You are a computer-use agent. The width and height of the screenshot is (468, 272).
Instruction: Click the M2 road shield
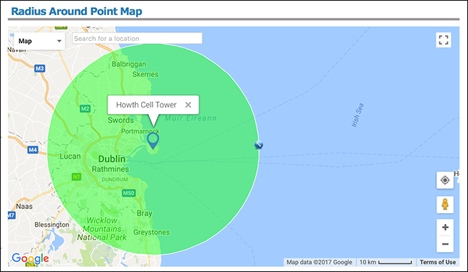tap(85, 108)
